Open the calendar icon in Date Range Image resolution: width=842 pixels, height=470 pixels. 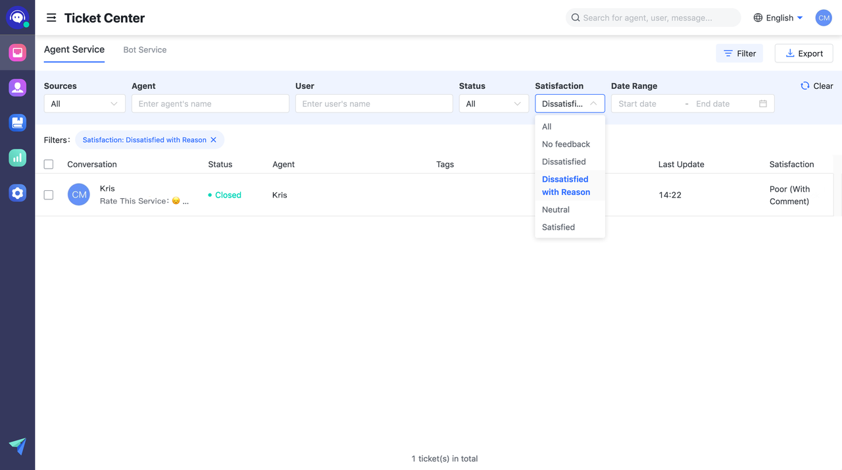(x=763, y=104)
